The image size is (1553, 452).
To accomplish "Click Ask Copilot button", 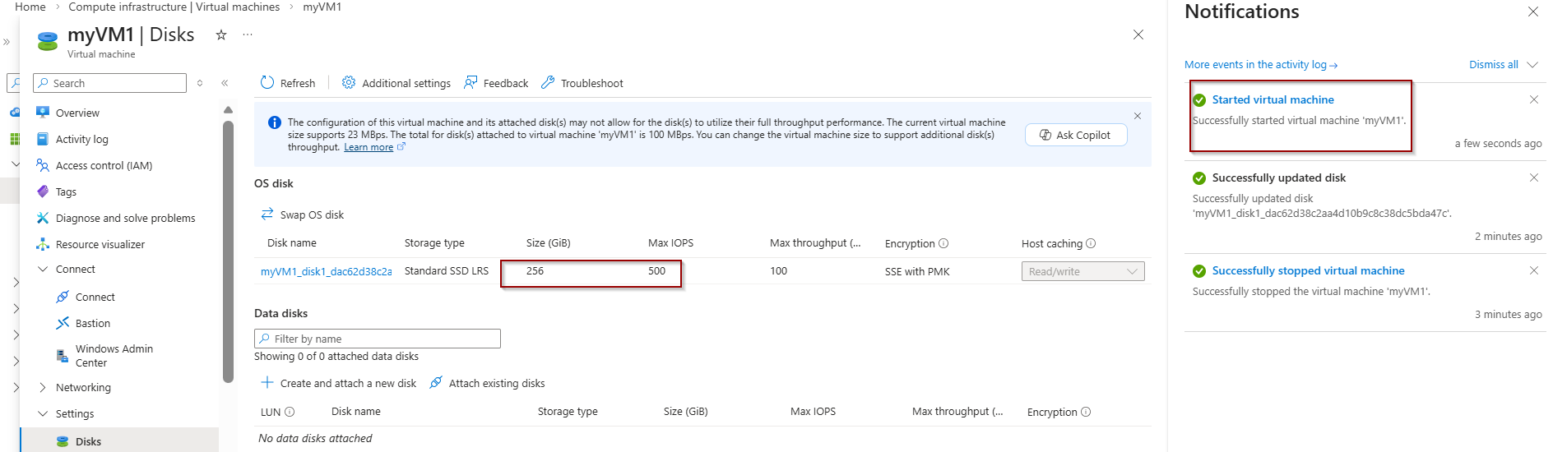I will [1076, 135].
